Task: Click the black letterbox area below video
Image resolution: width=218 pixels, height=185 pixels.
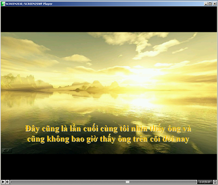Action: (109, 167)
